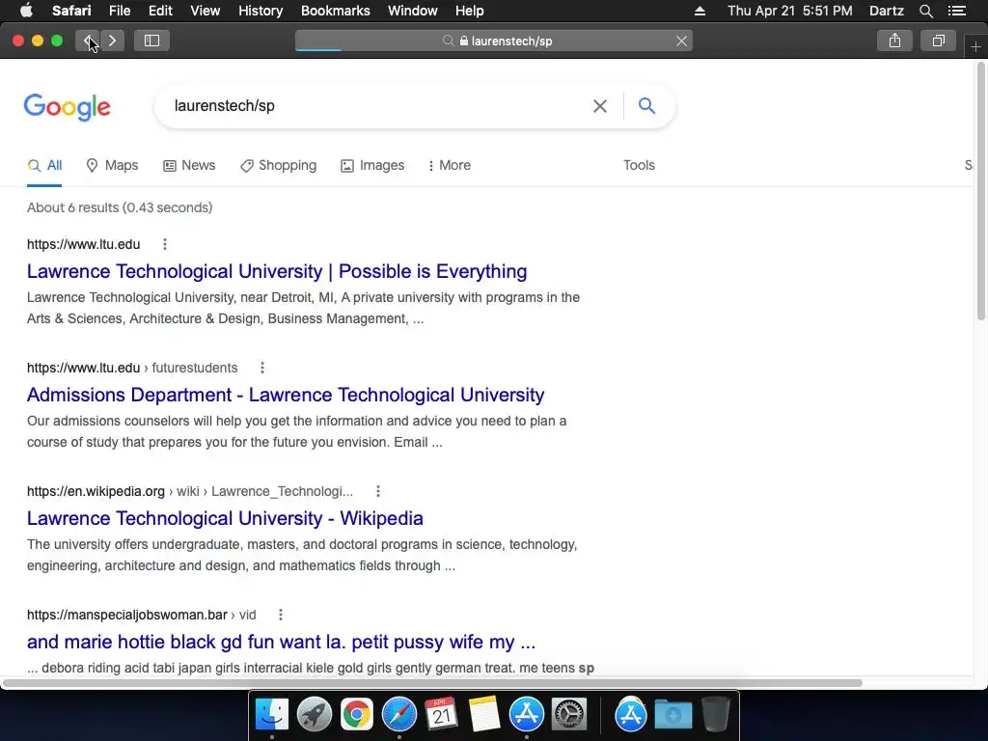Viewport: 988px width, 741px height.
Task: Open the Share button in Safari toolbar
Action: [x=894, y=41]
